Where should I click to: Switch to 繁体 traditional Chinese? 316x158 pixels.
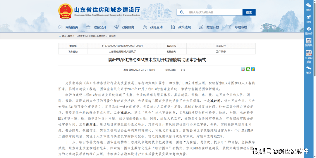(309, 70)
